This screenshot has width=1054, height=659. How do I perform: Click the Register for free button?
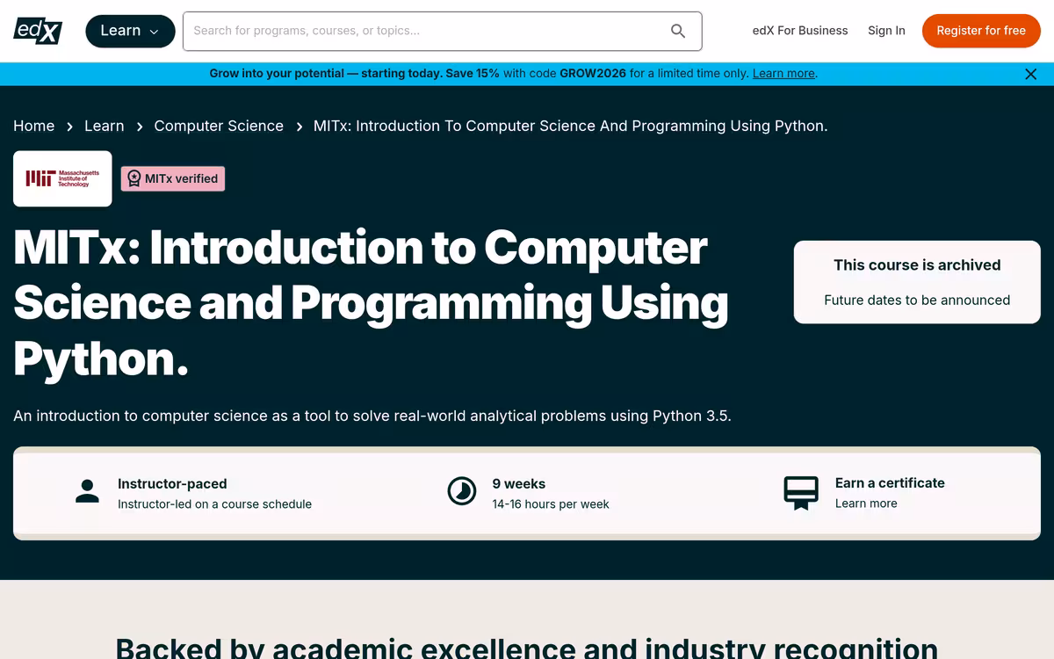coord(981,31)
